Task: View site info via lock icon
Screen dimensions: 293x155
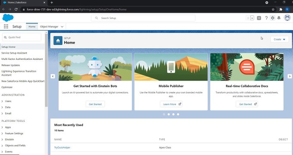Action: point(23,9)
